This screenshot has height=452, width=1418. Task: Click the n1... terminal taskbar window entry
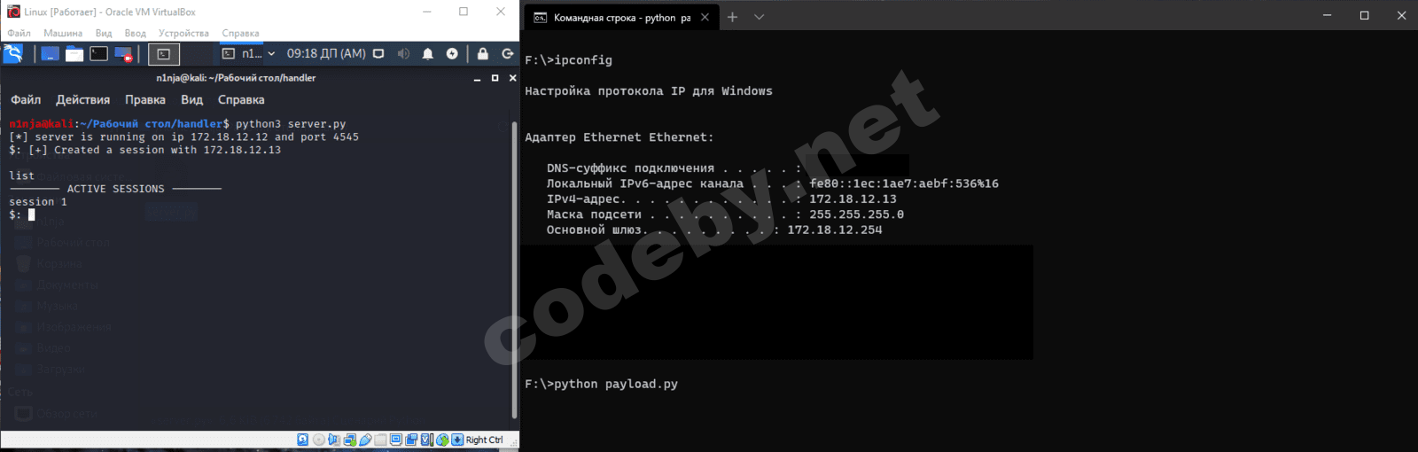tap(242, 54)
